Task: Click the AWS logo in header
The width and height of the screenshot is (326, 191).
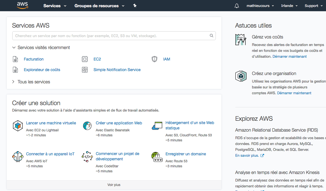Action: click(x=22, y=6)
